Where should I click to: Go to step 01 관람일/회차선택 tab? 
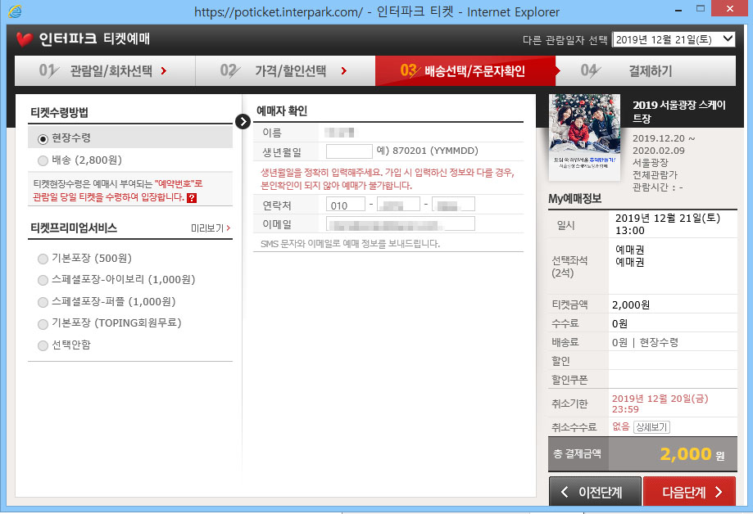coord(105,71)
